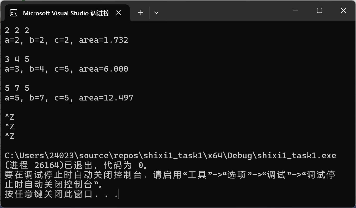Close the Microsoft Visual Studio debug console tab
This screenshot has height=208, width=356.
[119, 13]
